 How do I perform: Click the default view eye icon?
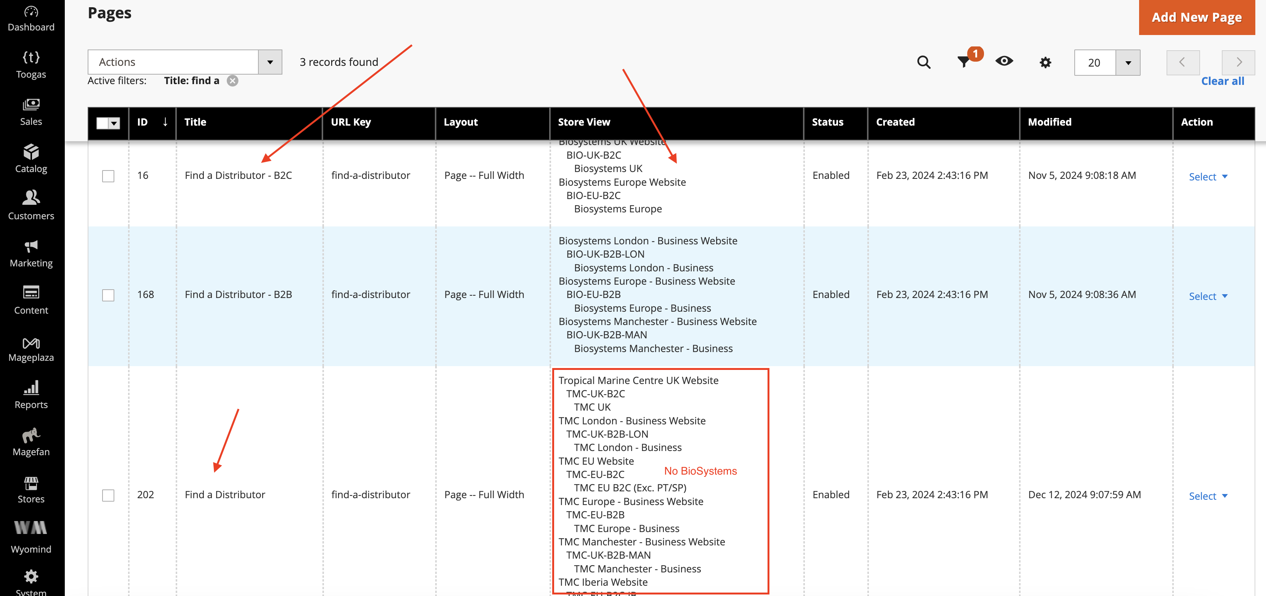click(1004, 61)
